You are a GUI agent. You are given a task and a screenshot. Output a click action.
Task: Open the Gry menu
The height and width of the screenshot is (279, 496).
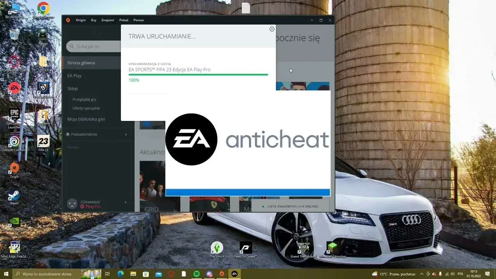(93, 20)
